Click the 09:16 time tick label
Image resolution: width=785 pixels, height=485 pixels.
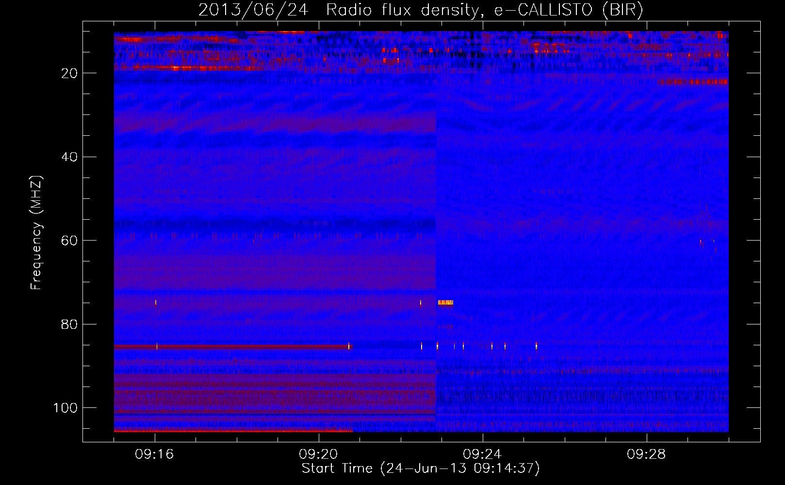pyautogui.click(x=154, y=454)
